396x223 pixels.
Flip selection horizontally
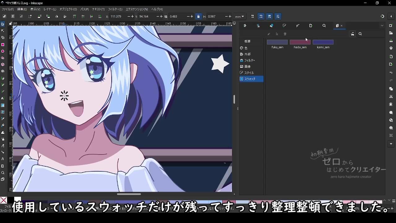pos(57,16)
